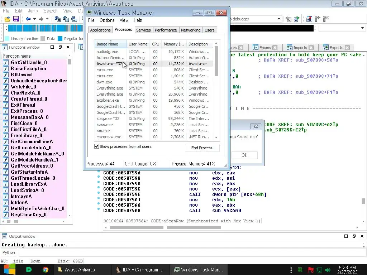This screenshot has height=275, width=367.
Task: Click the Save database floppy icon
Action: click(x=16, y=19)
